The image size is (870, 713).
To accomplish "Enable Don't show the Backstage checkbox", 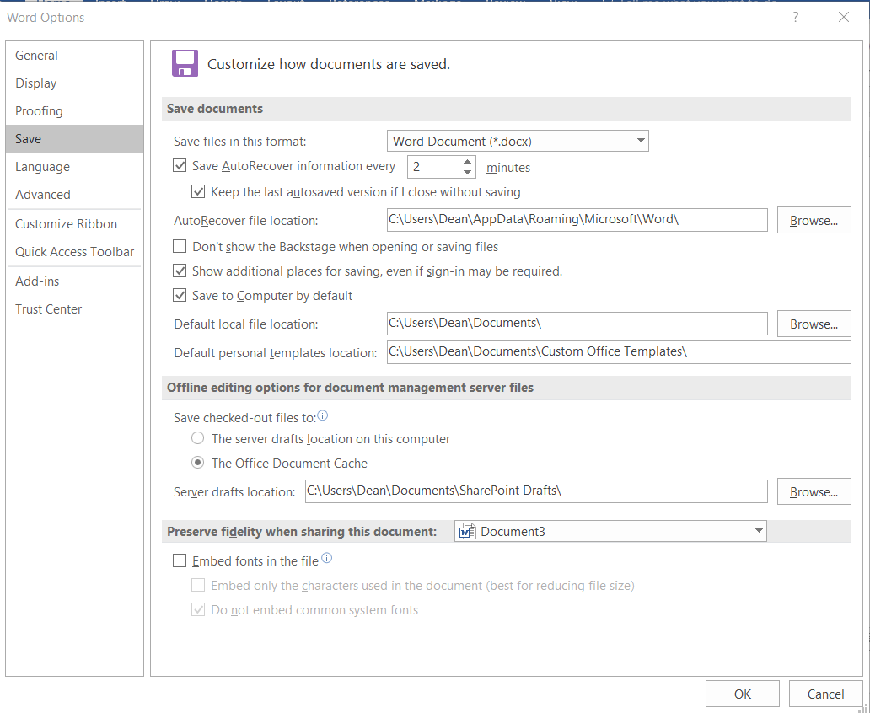I will coord(180,246).
